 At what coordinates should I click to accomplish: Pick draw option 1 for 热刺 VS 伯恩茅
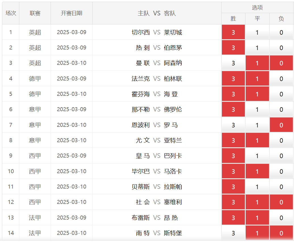tap(257, 47)
